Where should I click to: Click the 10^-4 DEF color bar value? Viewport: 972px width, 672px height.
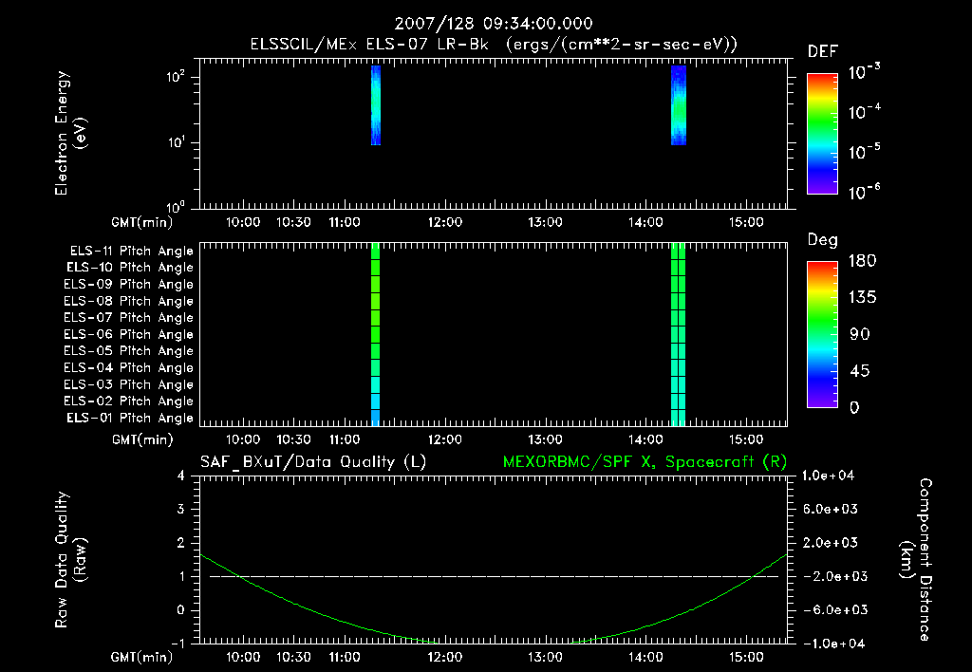point(864,112)
